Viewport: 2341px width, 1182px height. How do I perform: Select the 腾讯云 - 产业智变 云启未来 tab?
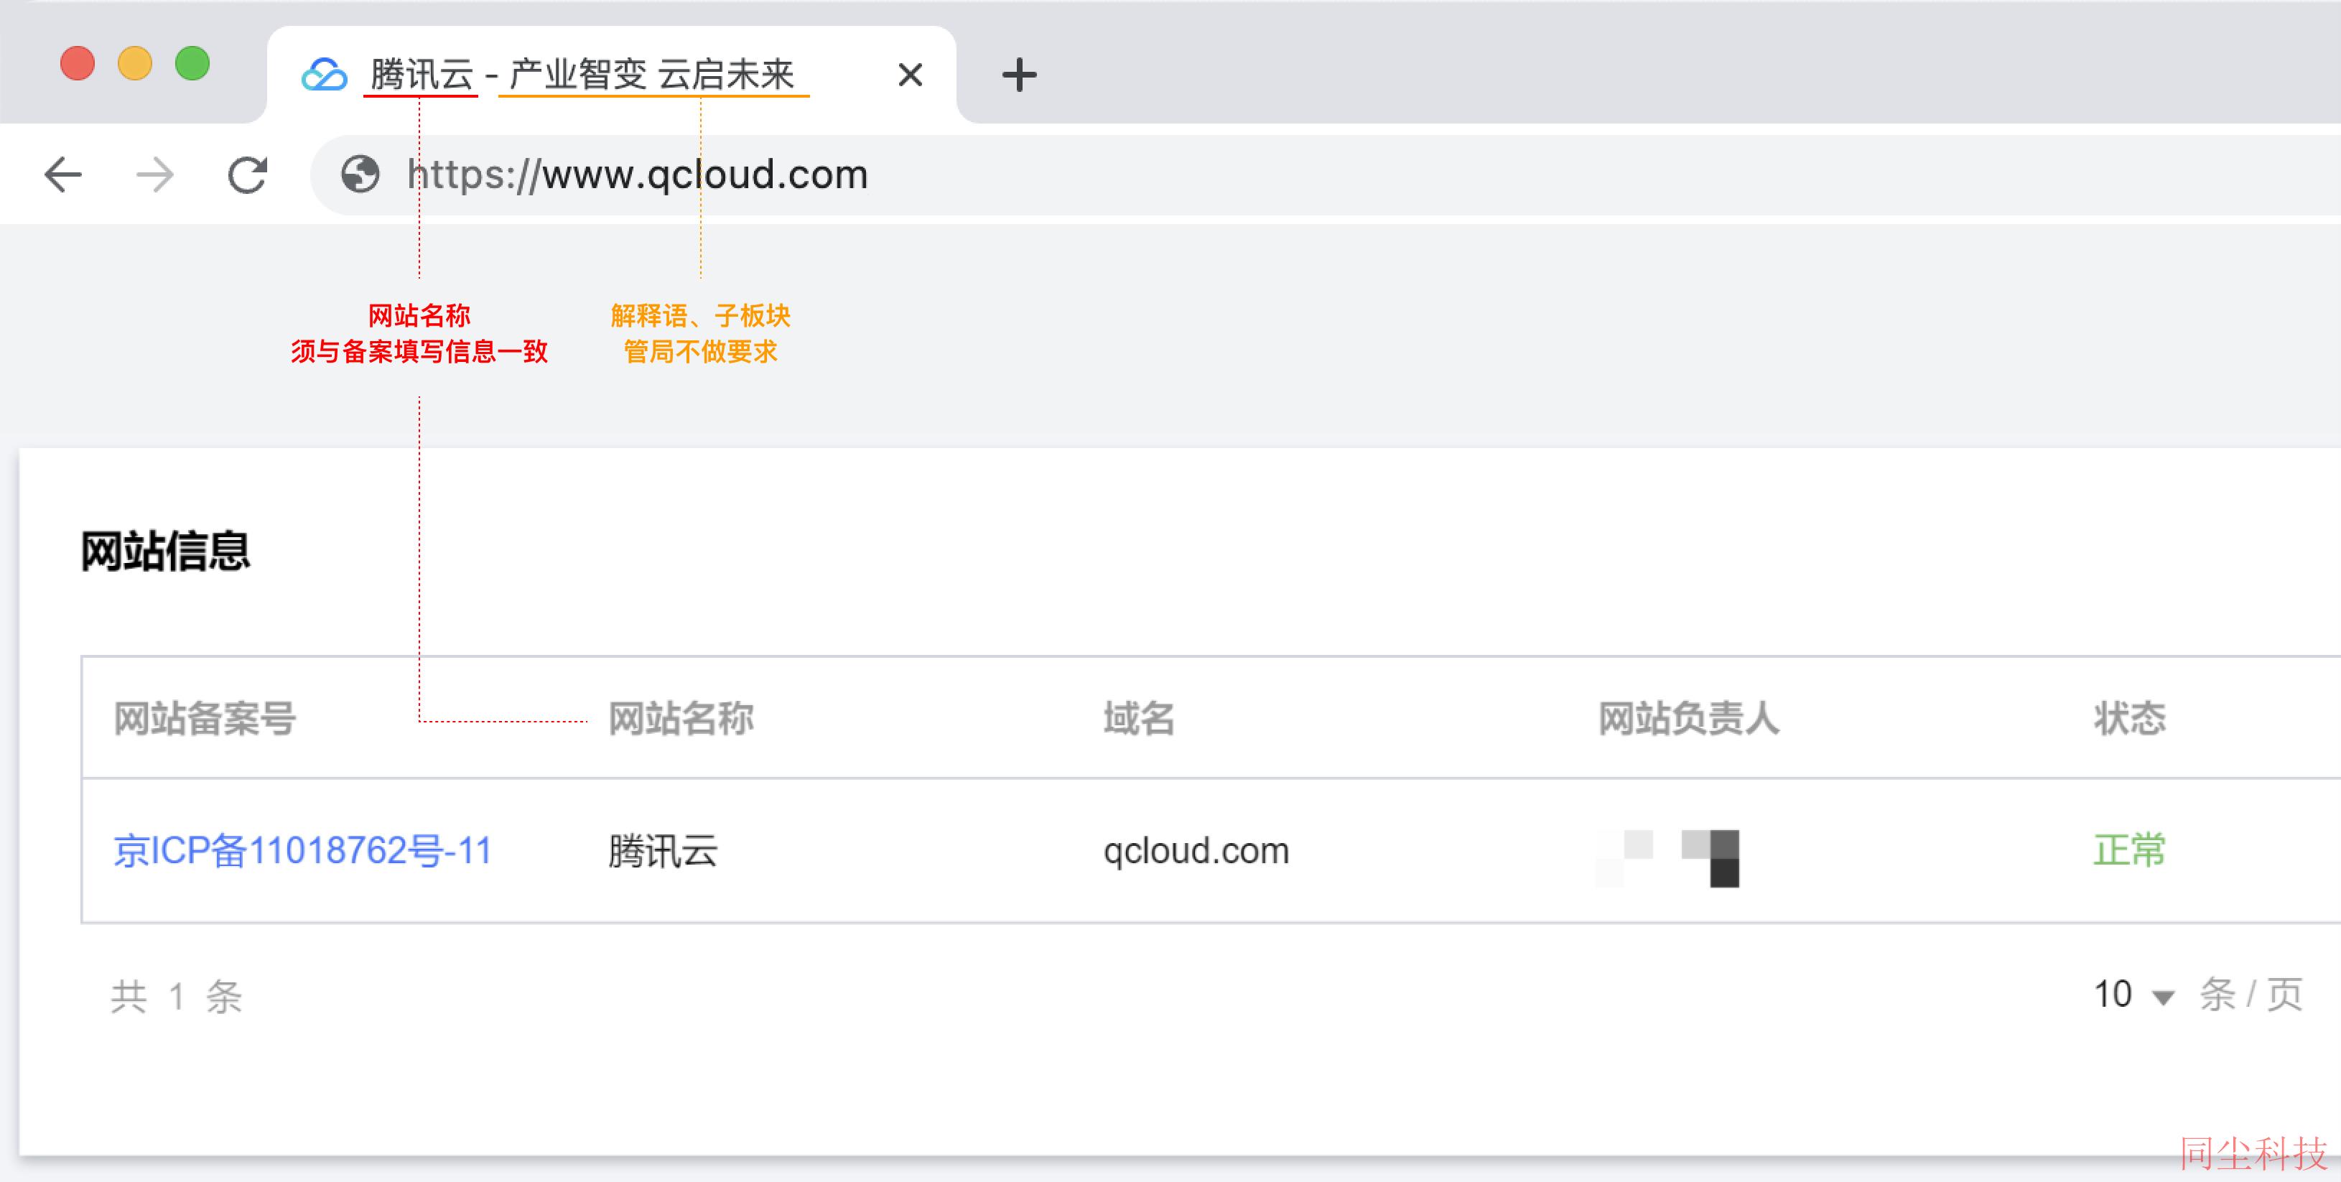click(x=612, y=75)
